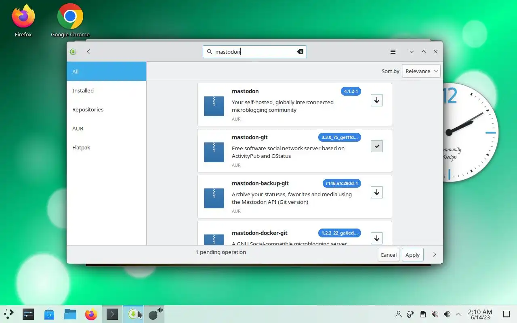
Task: Mark mastodon-docker-git for installation
Action: click(x=376, y=238)
